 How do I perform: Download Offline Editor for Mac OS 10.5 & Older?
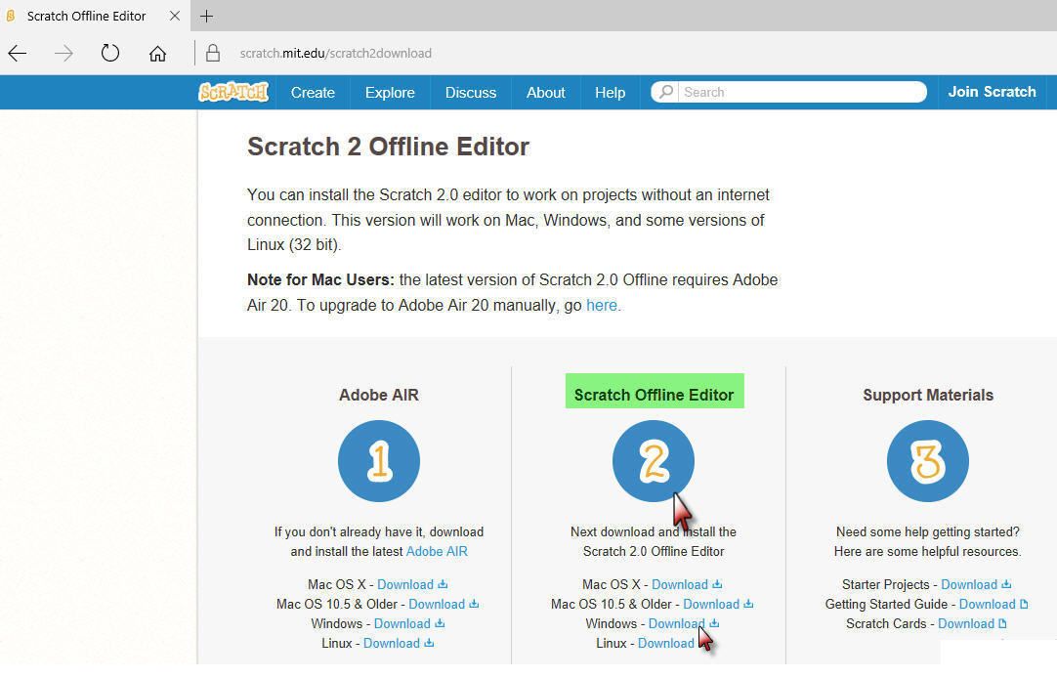pyautogui.click(x=711, y=604)
